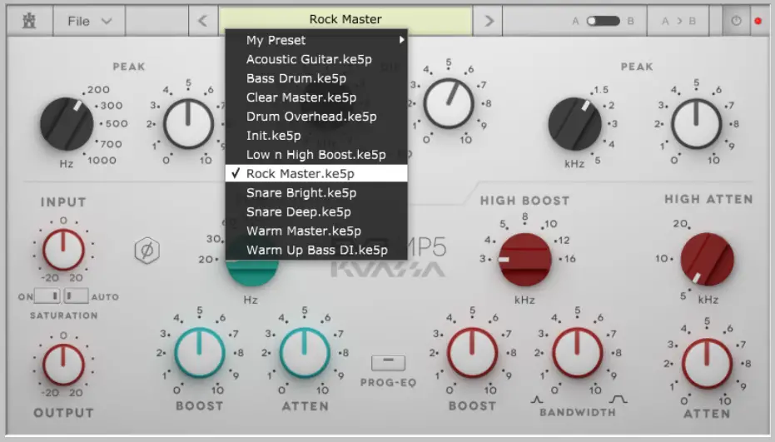Click the red high ATTEN knob
Screen dimensions: 775x442
708,364
